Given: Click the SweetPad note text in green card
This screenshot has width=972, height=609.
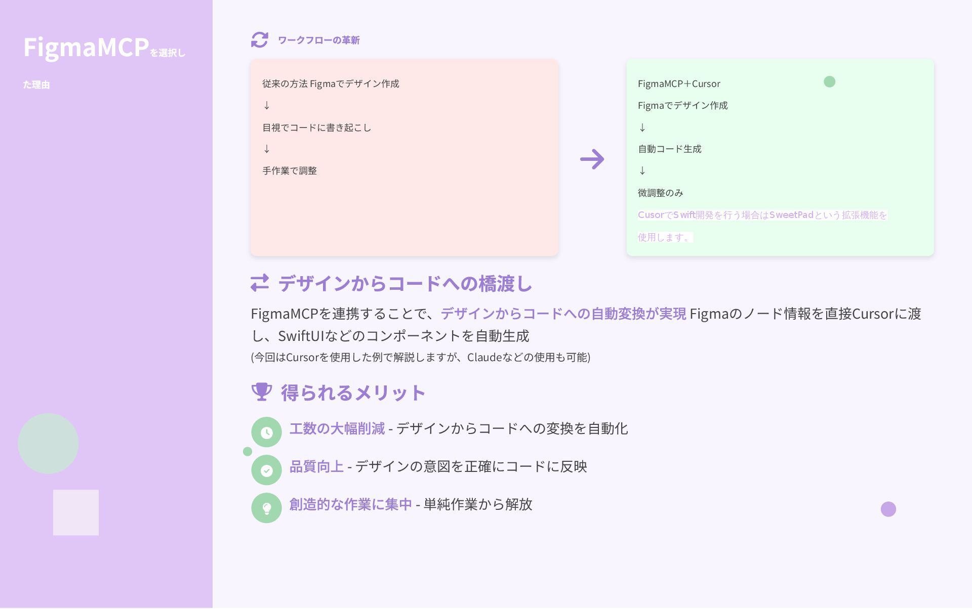Looking at the screenshot, I should pyautogui.click(x=762, y=215).
